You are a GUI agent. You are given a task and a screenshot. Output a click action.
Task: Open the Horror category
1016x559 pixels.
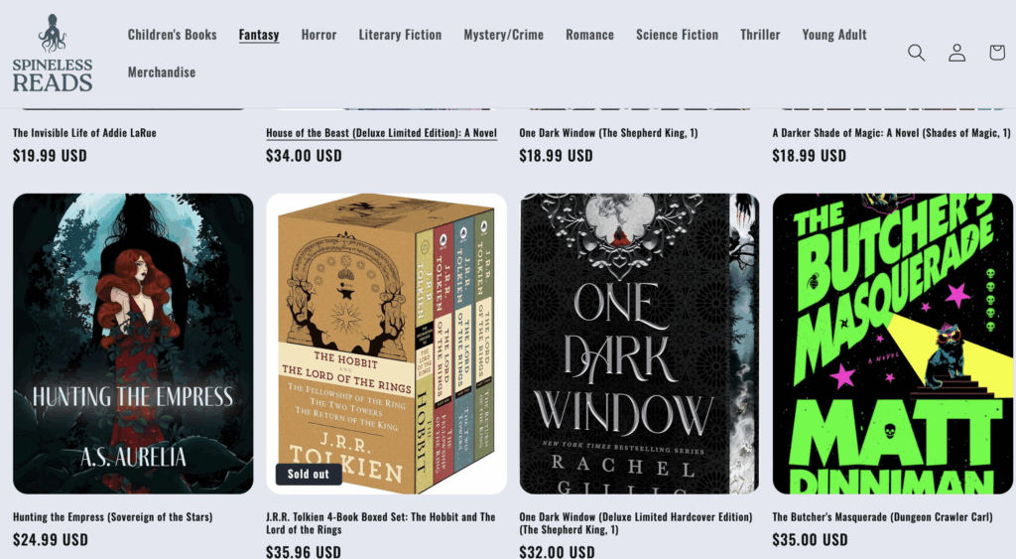click(x=318, y=35)
